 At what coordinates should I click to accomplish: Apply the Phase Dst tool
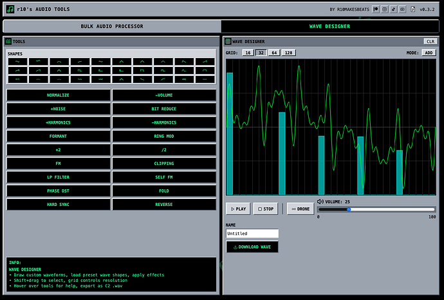point(58,191)
